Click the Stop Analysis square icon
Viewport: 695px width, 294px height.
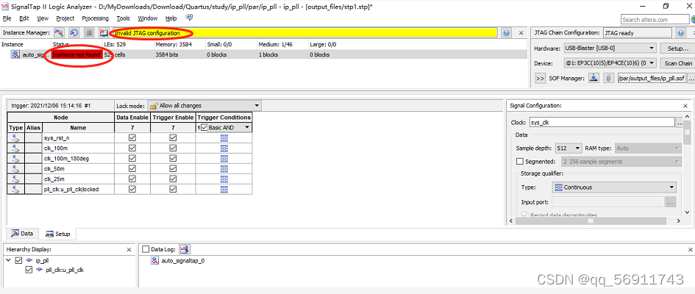click(x=89, y=33)
